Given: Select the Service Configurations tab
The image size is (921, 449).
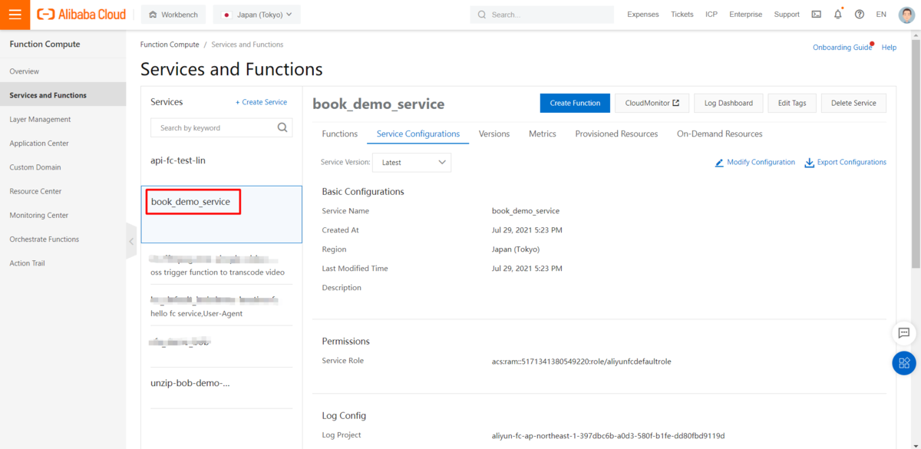Looking at the screenshot, I should pos(418,134).
